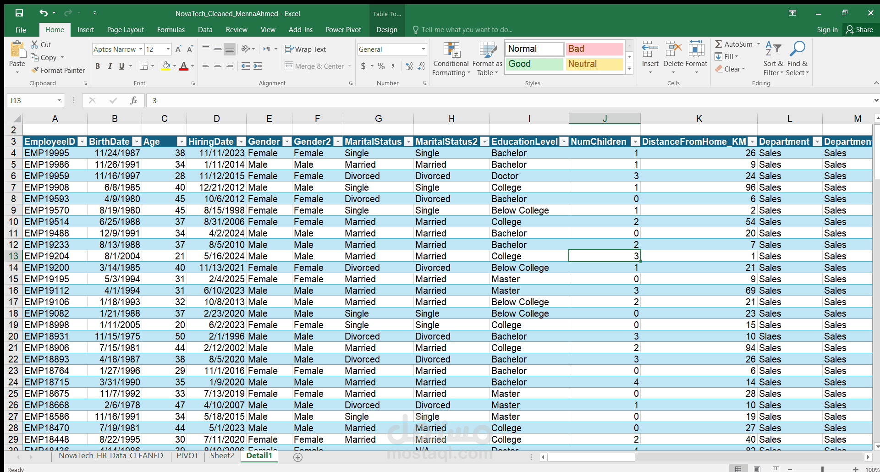
Task: Add a new sheet with plus icon
Action: [298, 457]
